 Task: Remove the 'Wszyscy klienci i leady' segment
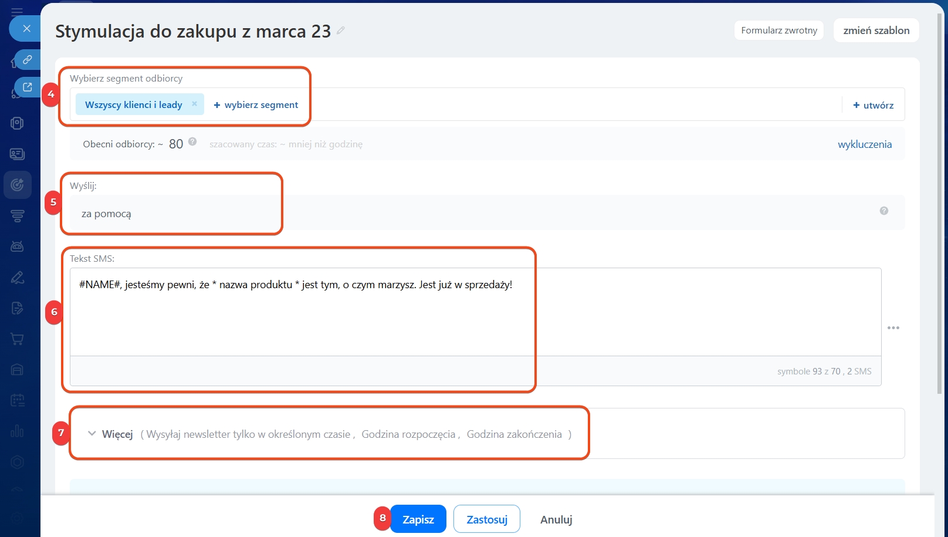click(x=194, y=104)
